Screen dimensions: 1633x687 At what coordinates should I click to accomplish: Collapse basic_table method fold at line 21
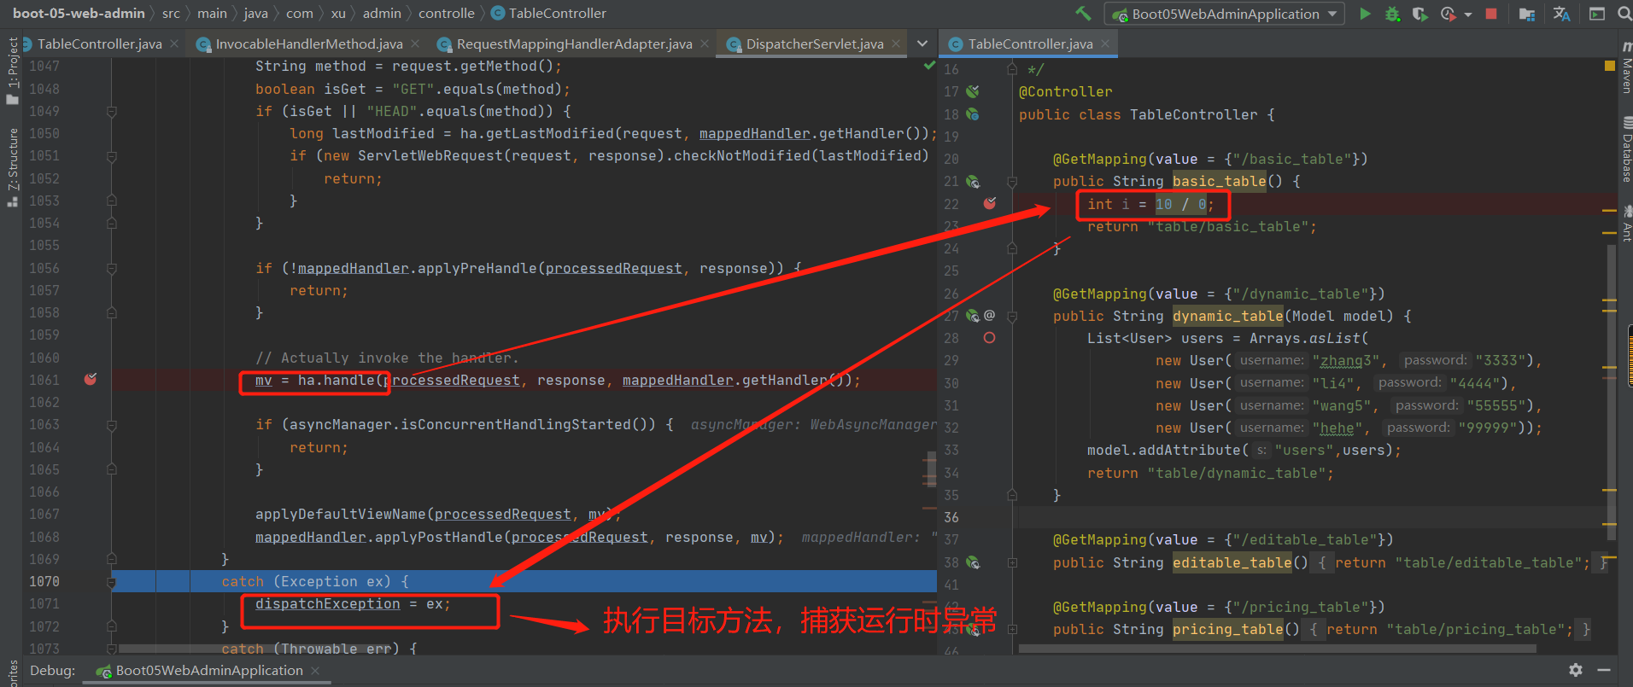tap(1012, 182)
